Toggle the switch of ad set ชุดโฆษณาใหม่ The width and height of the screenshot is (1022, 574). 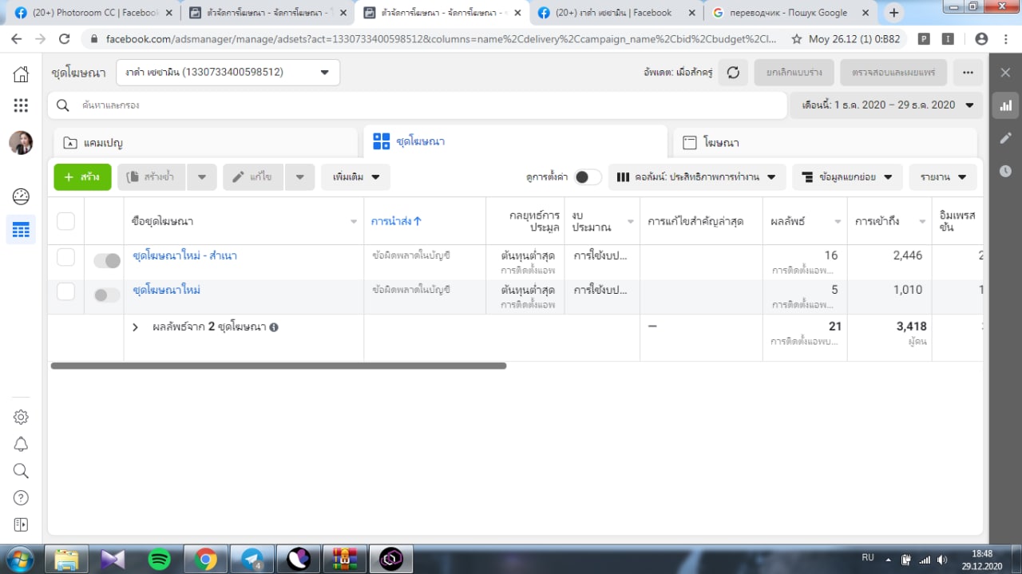click(x=107, y=295)
